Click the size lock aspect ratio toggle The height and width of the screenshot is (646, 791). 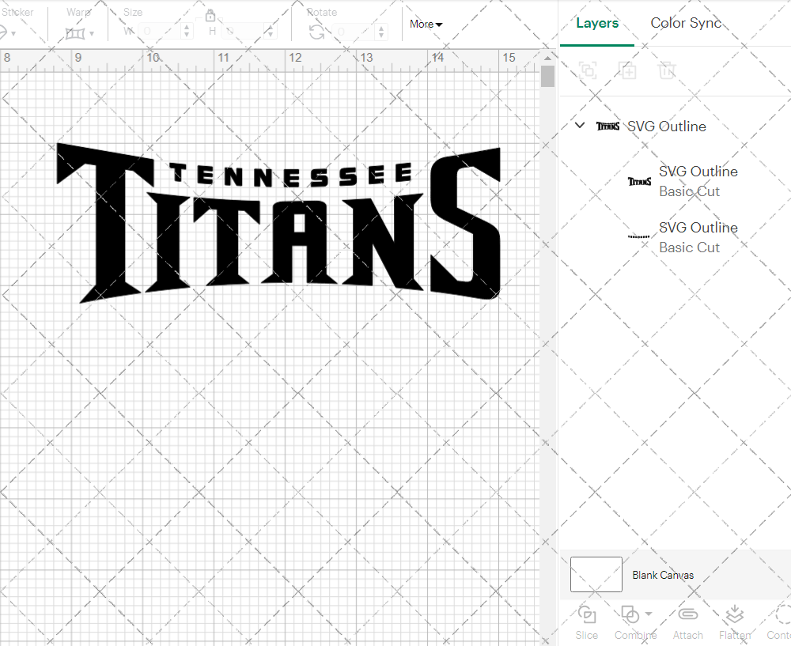point(210,15)
